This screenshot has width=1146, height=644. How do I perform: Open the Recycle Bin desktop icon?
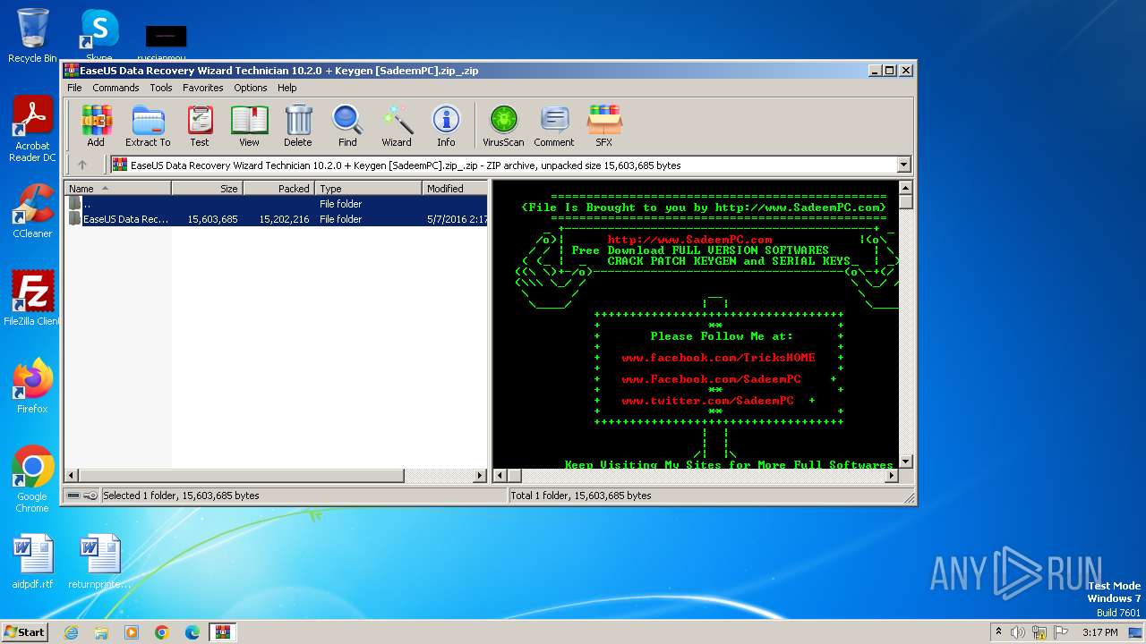pos(32,36)
